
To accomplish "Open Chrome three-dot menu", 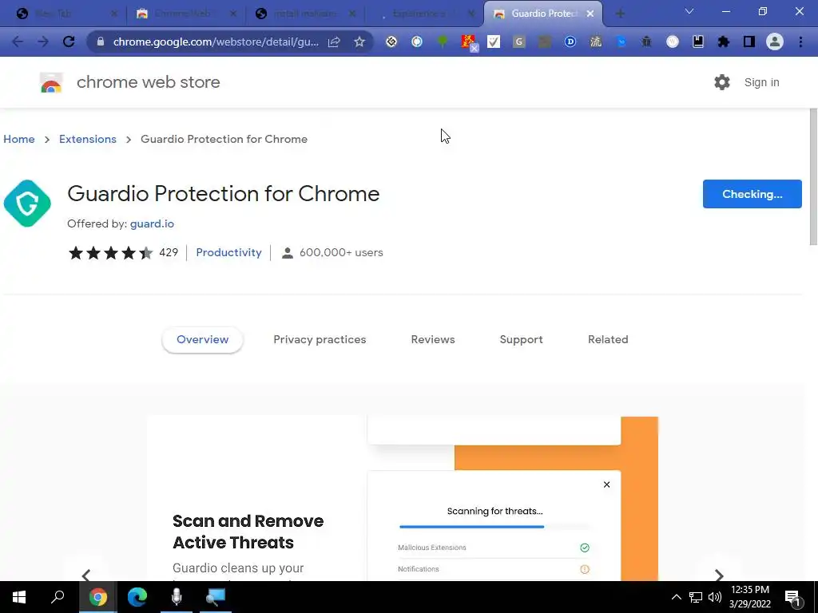I will (800, 42).
